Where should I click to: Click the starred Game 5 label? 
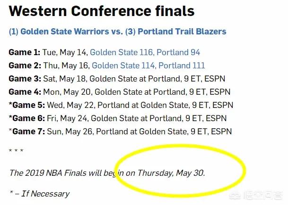[26, 105]
